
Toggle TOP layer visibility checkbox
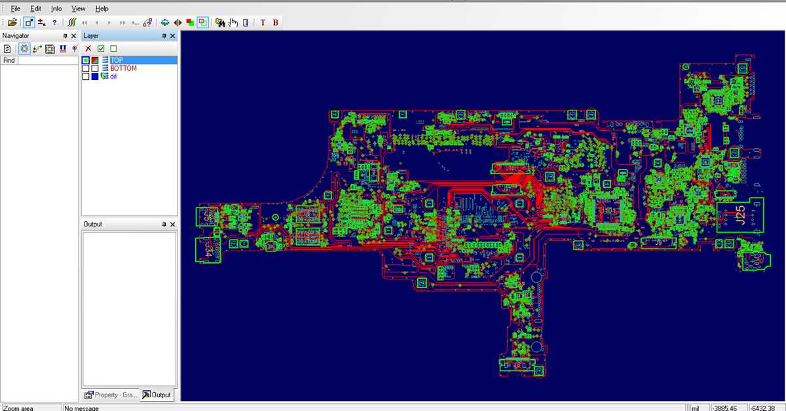[x=86, y=60]
